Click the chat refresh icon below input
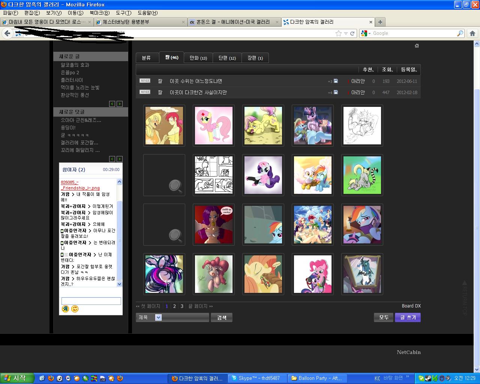Image resolution: width=480 pixels, height=384 pixels. pos(75,309)
